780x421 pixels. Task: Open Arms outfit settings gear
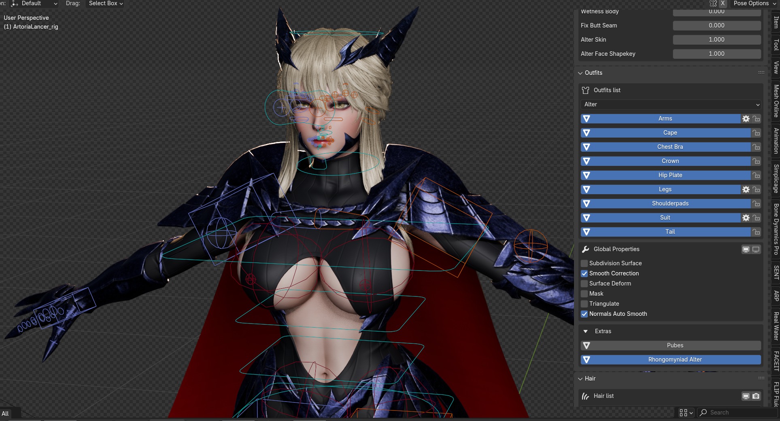pos(746,118)
